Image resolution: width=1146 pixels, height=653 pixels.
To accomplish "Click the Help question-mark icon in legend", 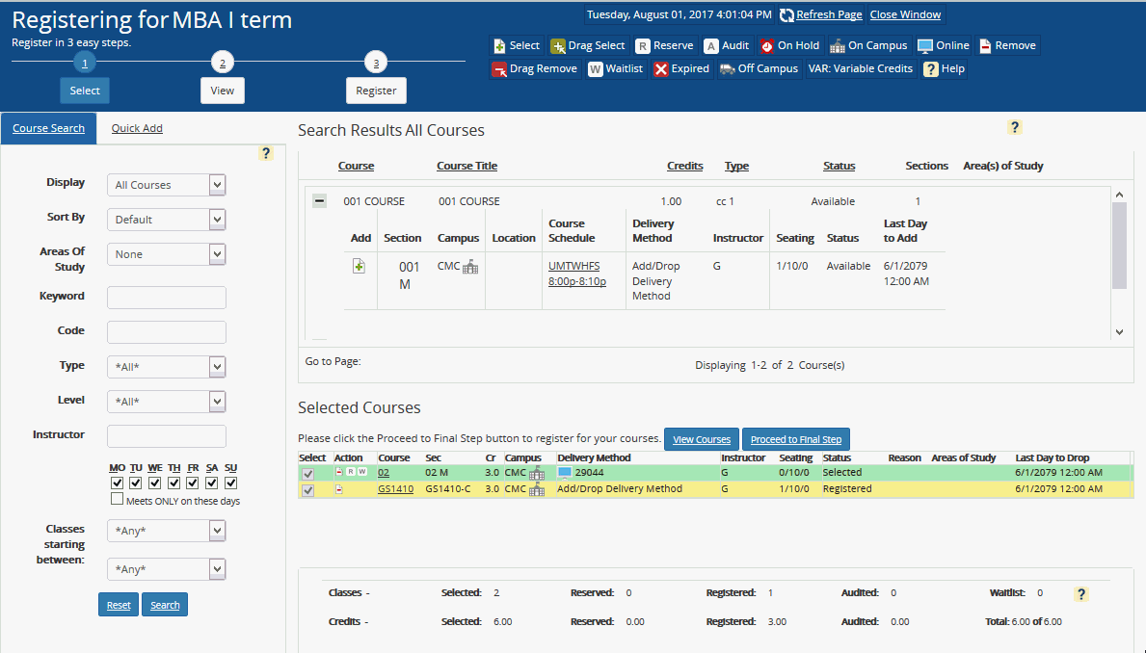I will (930, 69).
